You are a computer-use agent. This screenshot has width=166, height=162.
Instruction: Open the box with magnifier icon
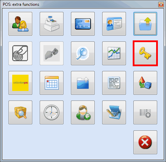pos(20,112)
